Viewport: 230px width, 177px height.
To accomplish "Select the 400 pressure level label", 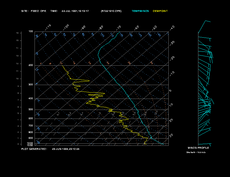I will [31, 99].
